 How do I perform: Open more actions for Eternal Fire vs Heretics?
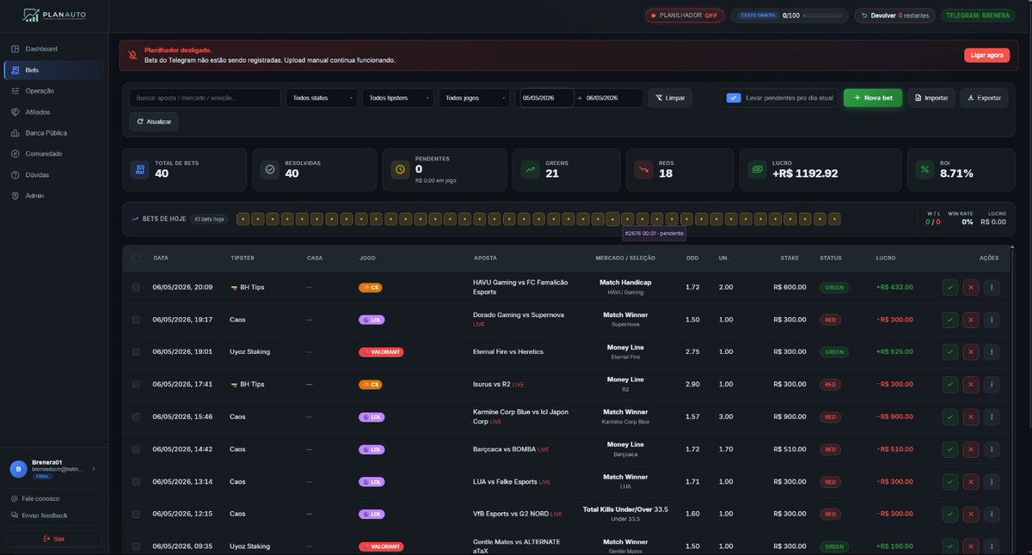click(x=992, y=351)
